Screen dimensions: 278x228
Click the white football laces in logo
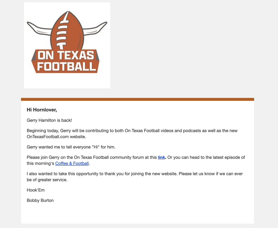[x=63, y=31]
